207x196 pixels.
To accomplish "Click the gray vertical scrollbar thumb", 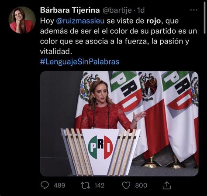I will [204, 17].
